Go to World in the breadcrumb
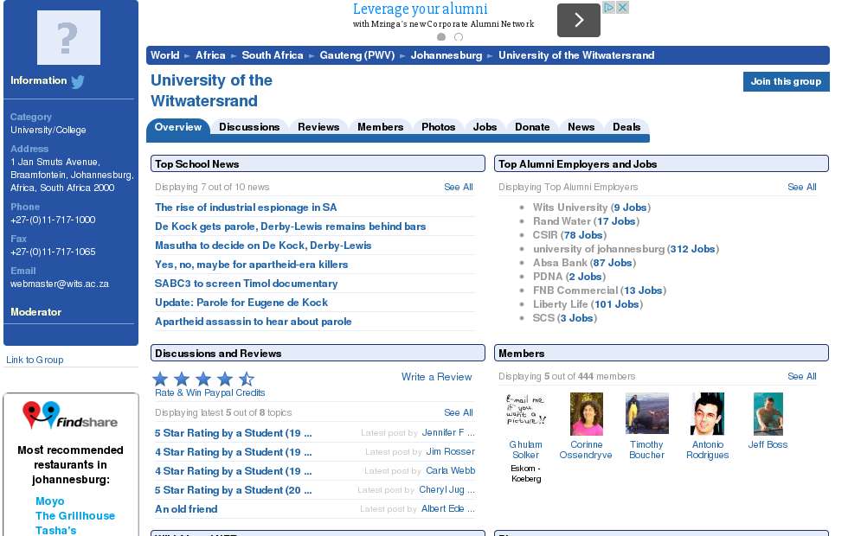 tap(165, 55)
